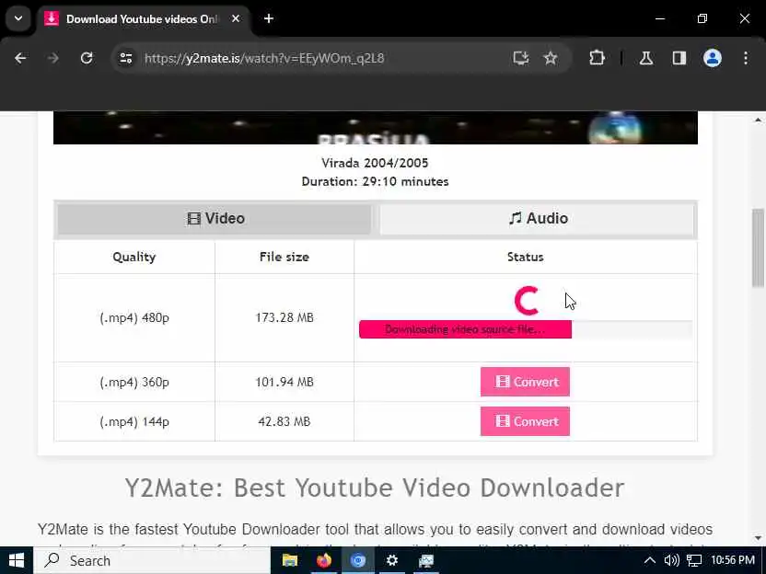Click the (.mp4) 480p quality cell
The image size is (766, 574).
pos(134,317)
